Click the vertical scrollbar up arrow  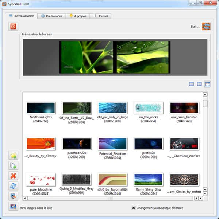pyautogui.click(x=205, y=95)
